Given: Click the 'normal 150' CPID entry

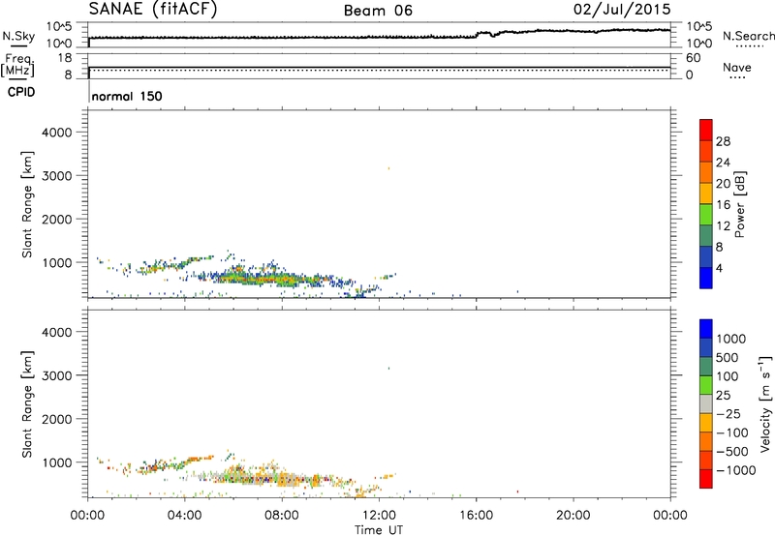Looking at the screenshot, I should [127, 96].
